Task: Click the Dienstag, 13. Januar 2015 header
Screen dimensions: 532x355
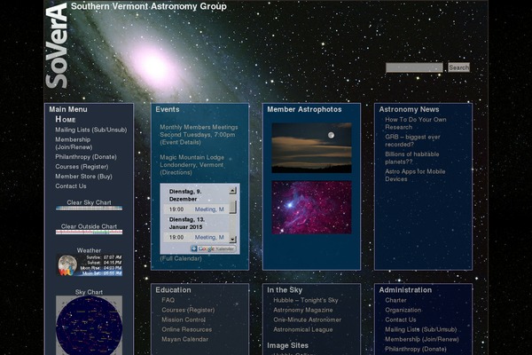Action: 186,223
